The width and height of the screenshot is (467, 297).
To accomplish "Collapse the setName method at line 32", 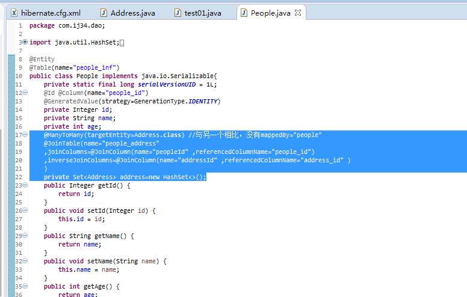I will point(25,261).
